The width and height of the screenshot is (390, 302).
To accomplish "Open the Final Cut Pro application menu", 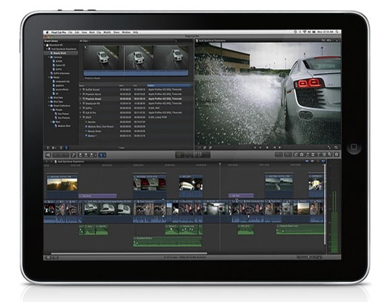I will point(58,32).
